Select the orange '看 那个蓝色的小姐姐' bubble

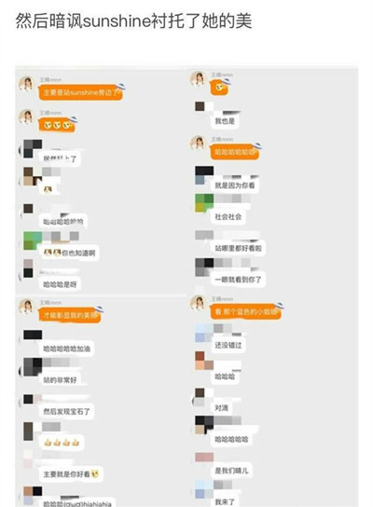(246, 312)
